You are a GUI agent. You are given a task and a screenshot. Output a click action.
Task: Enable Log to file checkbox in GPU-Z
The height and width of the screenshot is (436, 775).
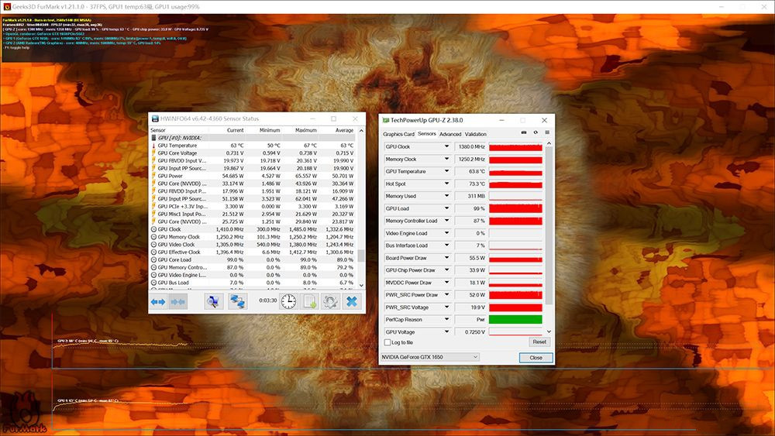tap(387, 342)
